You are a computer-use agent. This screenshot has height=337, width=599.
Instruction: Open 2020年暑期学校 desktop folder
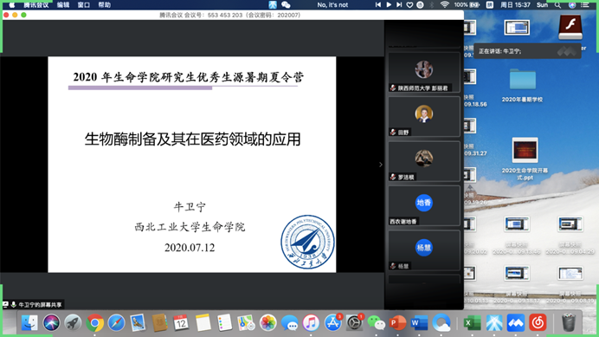522,85
